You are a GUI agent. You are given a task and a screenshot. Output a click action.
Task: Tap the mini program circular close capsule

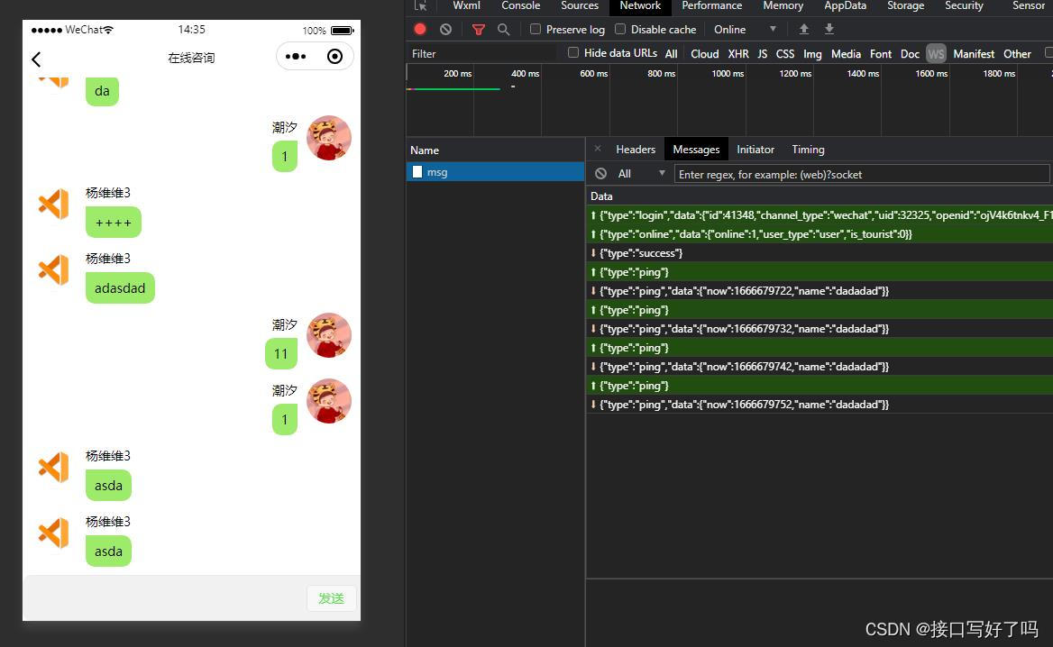coord(334,57)
